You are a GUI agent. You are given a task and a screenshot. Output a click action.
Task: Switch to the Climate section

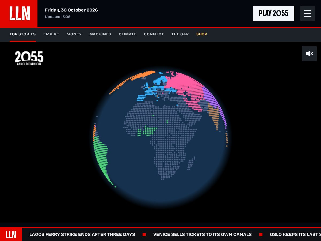pyautogui.click(x=128, y=34)
